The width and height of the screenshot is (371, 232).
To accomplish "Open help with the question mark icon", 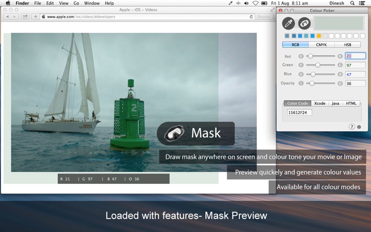I will point(352,127).
